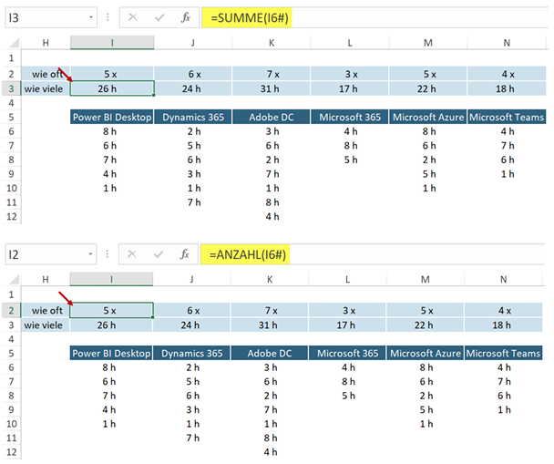Viewport: 554px width, 464px height.
Task: Select cell N9 '1 h' in the ANZAHL sheet
Action: click(x=504, y=409)
